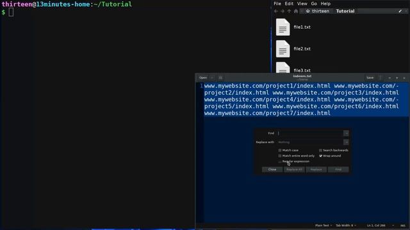Open Plain Text language selector
Image resolution: width=410 pixels, height=230 pixels.
324,226
